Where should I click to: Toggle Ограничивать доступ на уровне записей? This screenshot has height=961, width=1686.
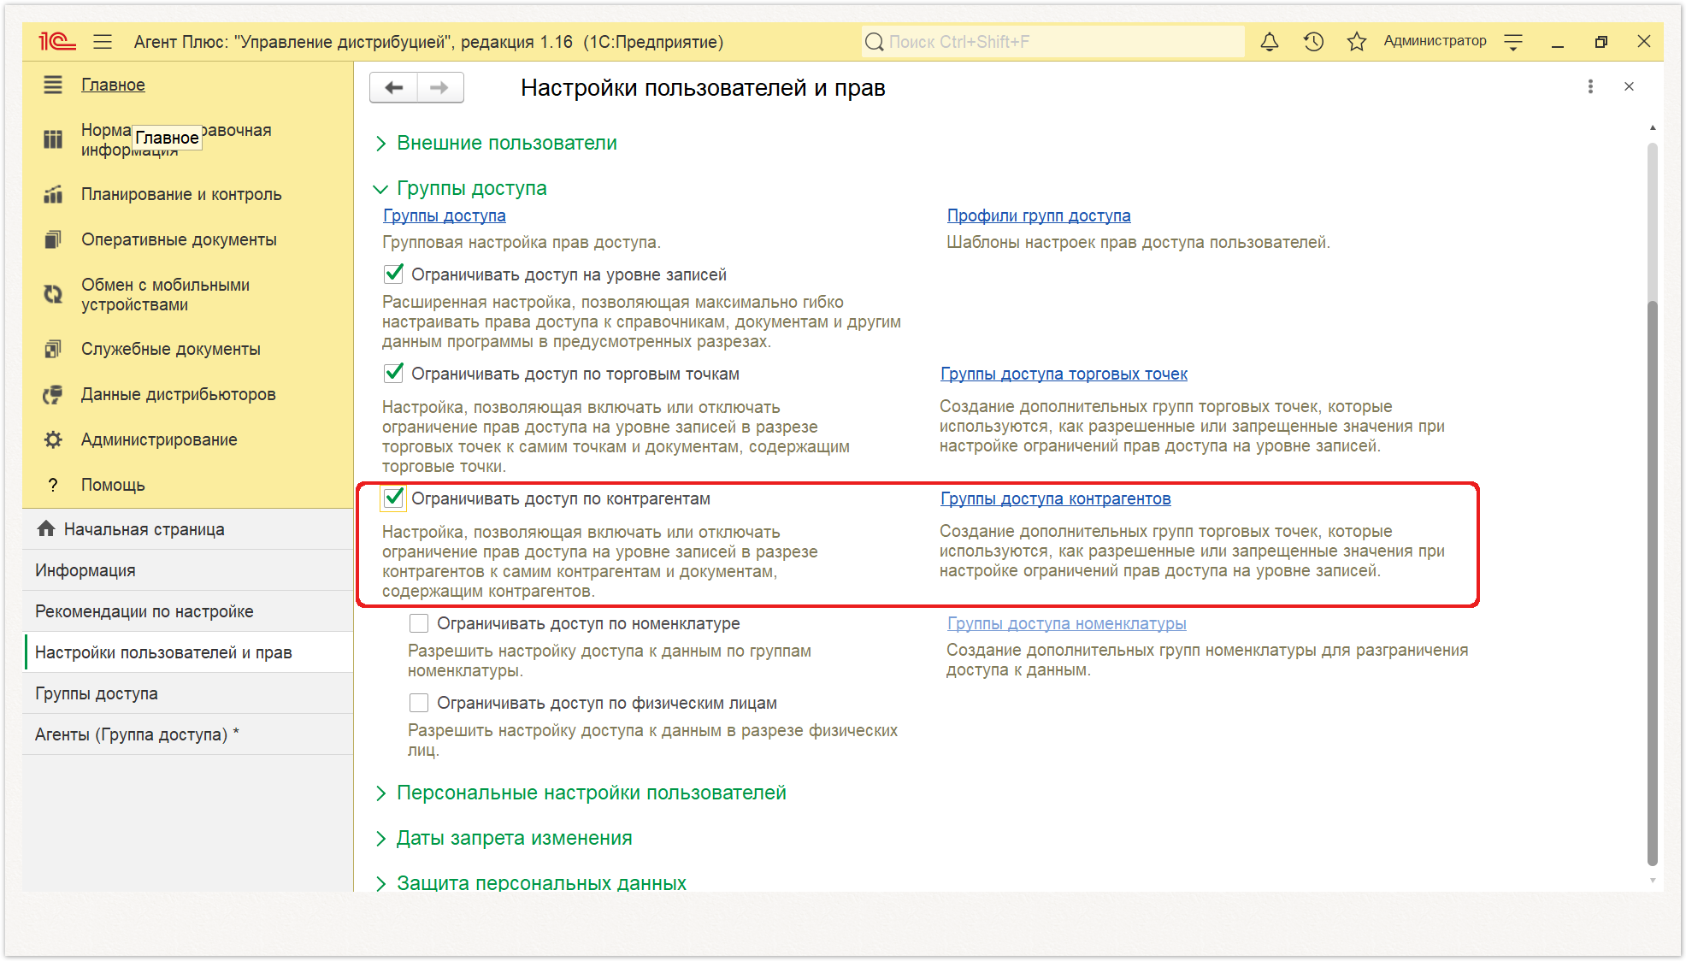point(394,274)
